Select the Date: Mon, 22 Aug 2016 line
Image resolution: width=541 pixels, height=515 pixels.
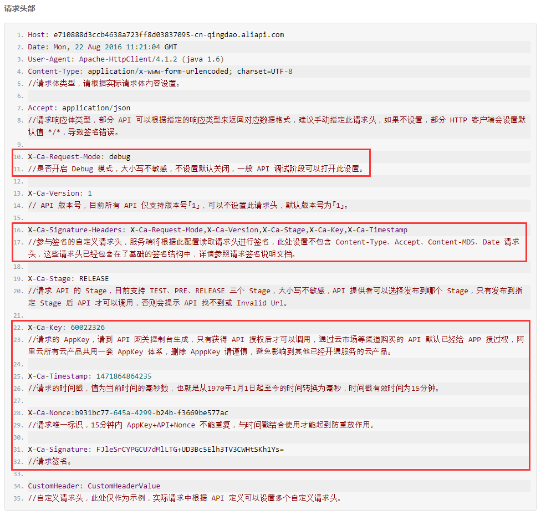click(103, 47)
